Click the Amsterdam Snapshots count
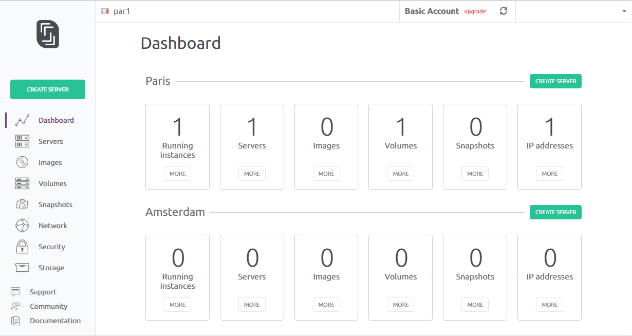Image resolution: width=632 pixels, height=336 pixels. tap(476, 258)
